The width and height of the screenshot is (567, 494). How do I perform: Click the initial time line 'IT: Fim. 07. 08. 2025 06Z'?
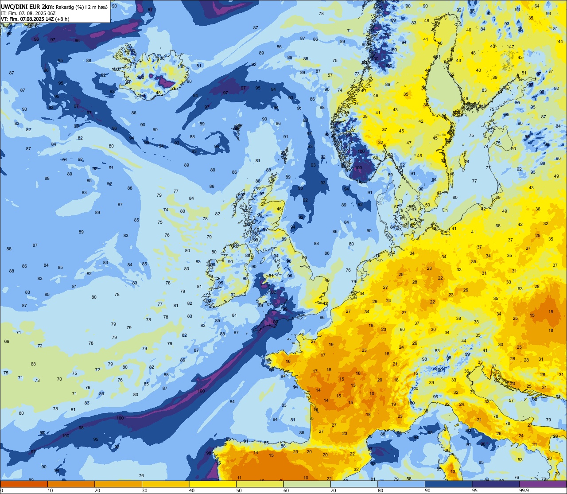click(29, 13)
